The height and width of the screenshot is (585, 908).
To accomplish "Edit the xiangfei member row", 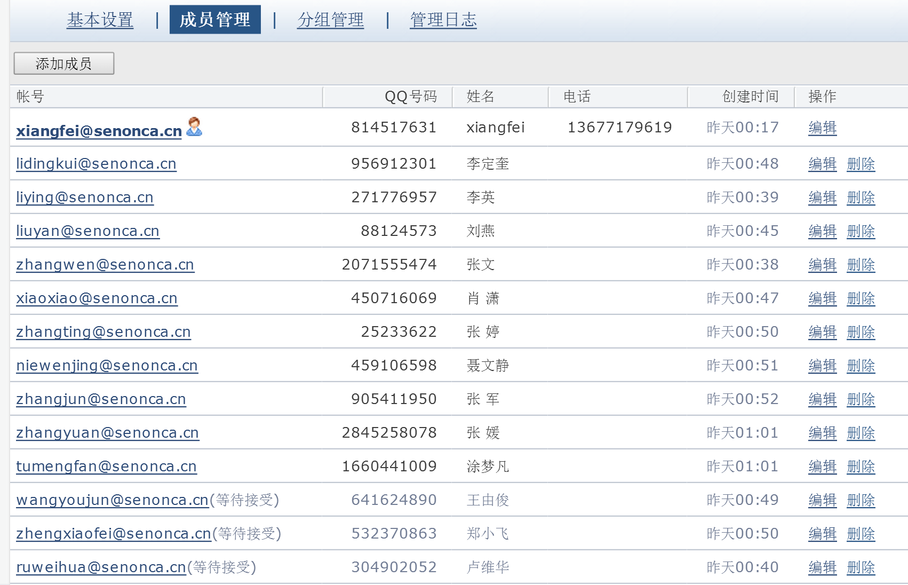I will [823, 128].
